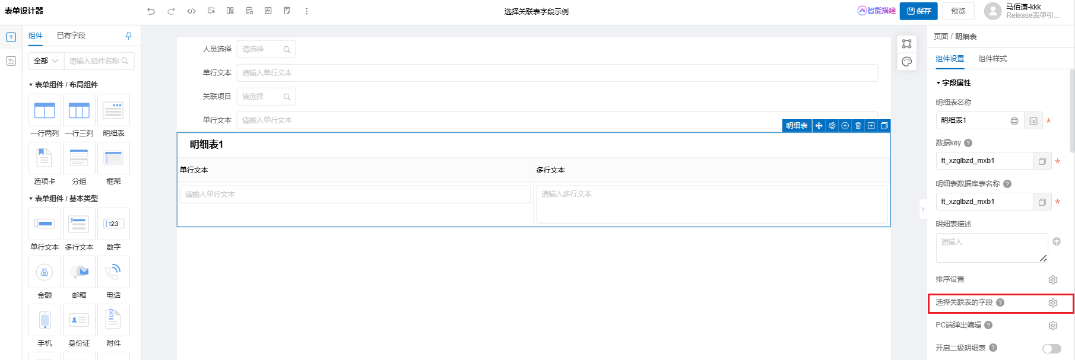The height and width of the screenshot is (360, 1075).
Task: Open the theme palette icon beside canvas
Action: 906,62
